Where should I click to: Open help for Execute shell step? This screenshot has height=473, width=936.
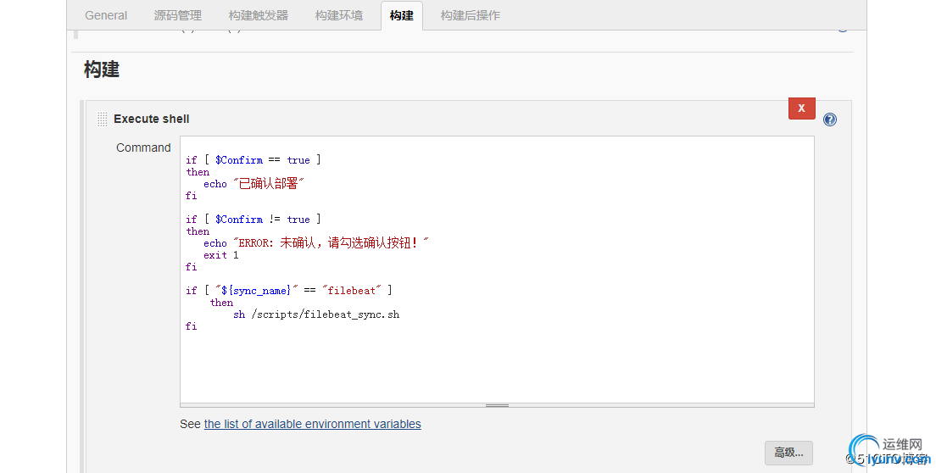pyautogui.click(x=830, y=120)
